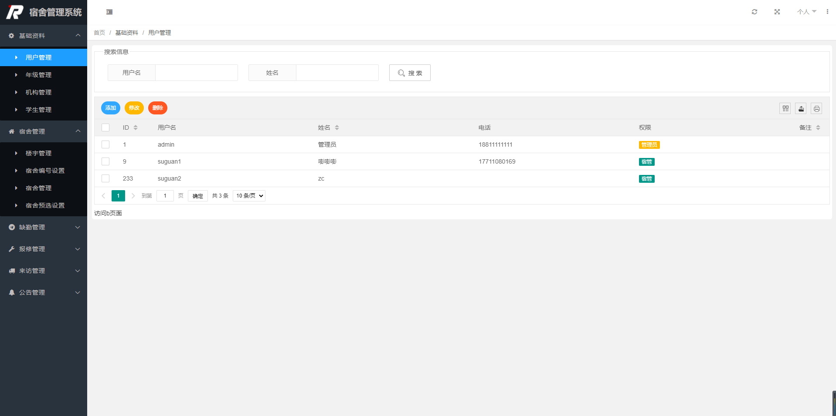Click the 权限 column header
Viewport: 836px width, 416px height.
(645, 127)
